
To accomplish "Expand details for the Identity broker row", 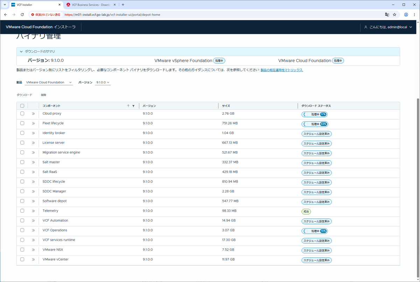I will click(33, 133).
